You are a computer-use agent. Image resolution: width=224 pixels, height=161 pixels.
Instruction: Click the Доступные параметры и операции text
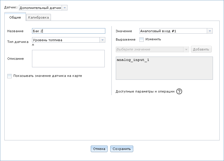(145, 91)
